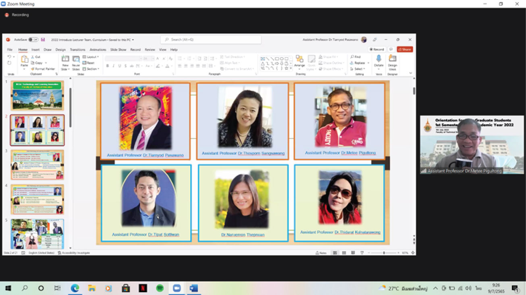Click Replace in Editing group
The height and width of the screenshot is (295, 526).
tap(359, 63)
